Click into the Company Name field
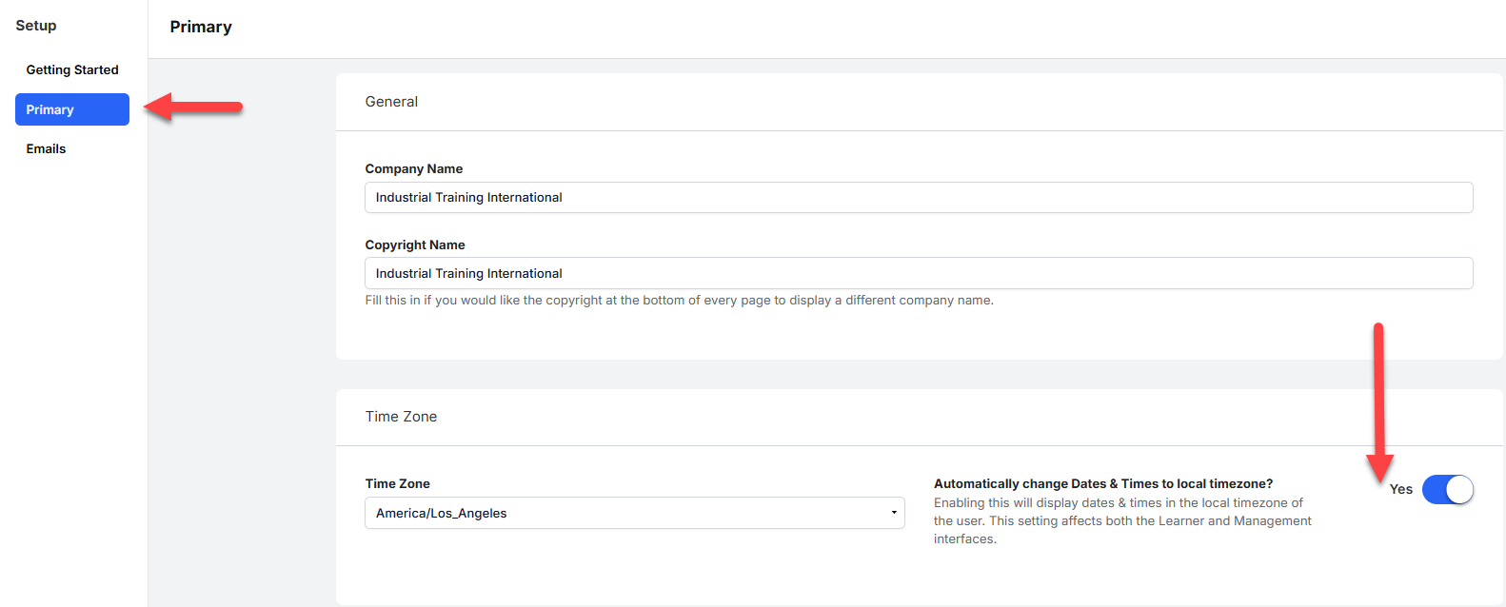Image resolution: width=1506 pixels, height=607 pixels. click(x=919, y=197)
